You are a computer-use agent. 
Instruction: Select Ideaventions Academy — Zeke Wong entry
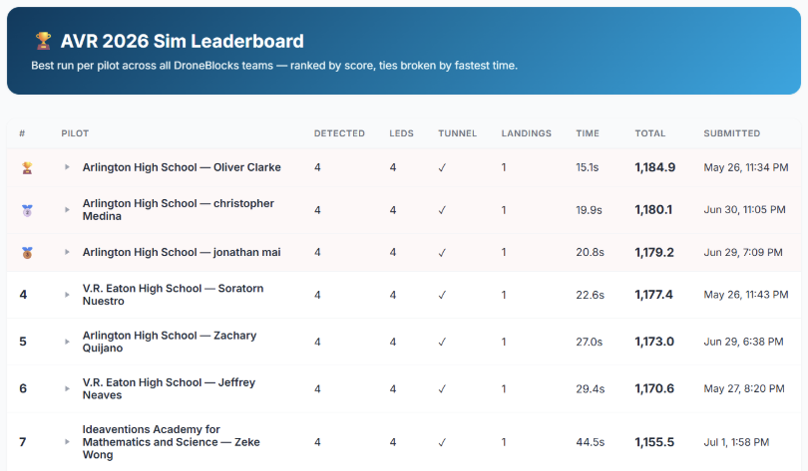point(172,442)
